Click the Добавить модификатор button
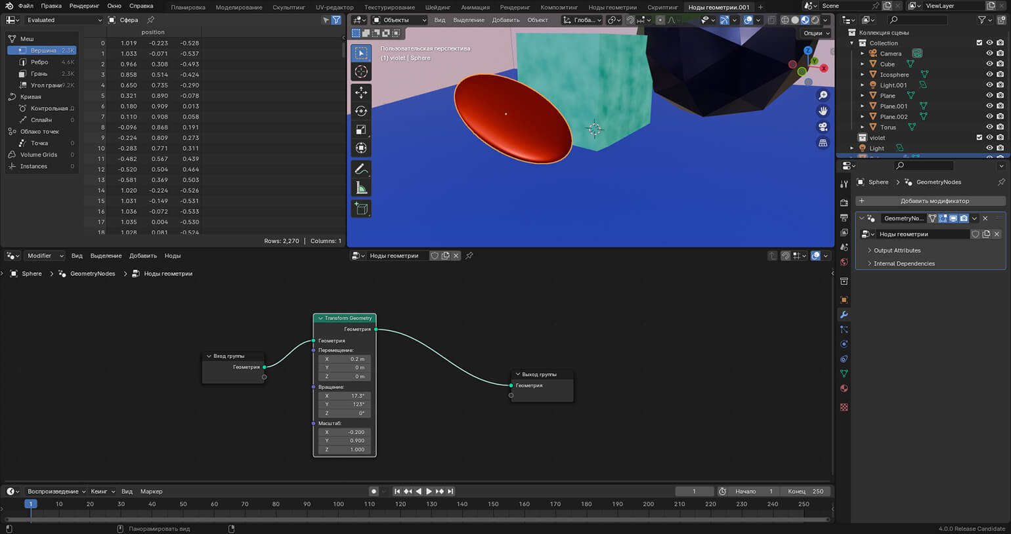The height and width of the screenshot is (534, 1011). pyautogui.click(x=934, y=201)
